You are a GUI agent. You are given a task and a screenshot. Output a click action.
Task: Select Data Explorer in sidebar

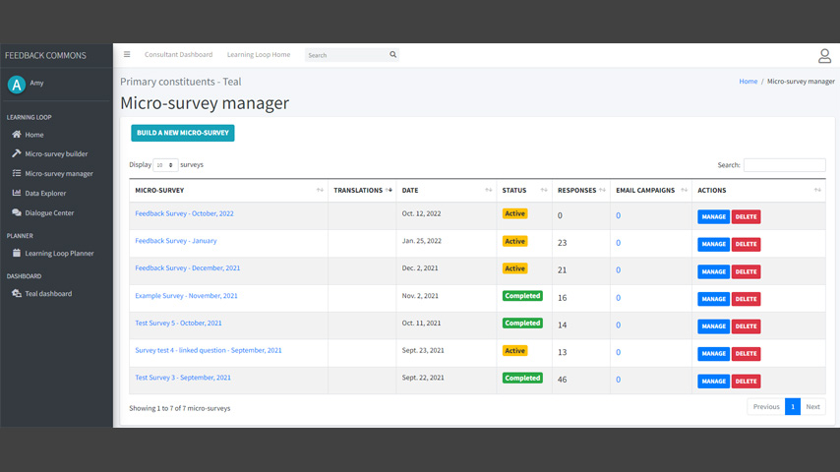tap(45, 193)
